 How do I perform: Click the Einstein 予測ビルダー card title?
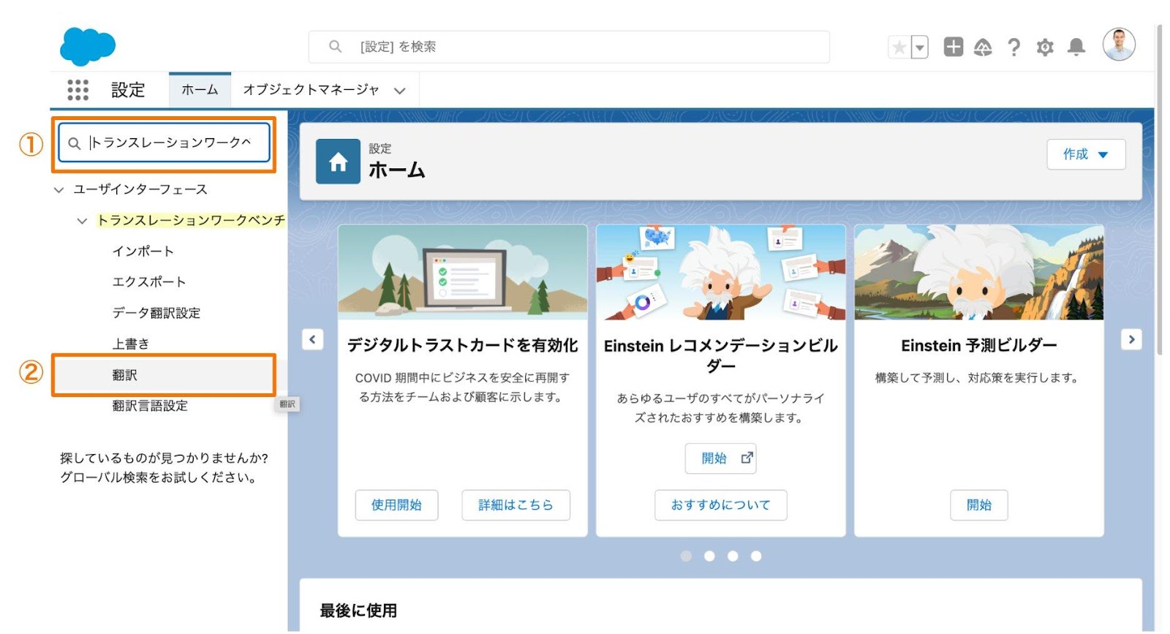979,345
